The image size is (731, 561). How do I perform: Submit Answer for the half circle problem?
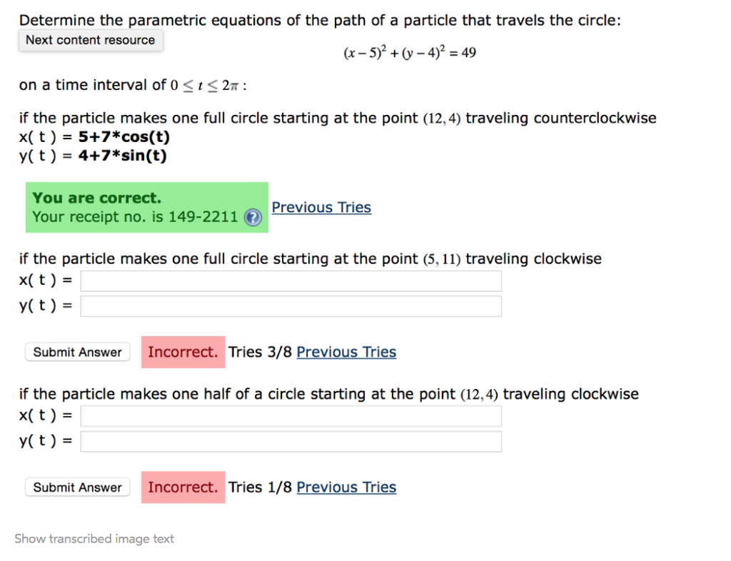coord(77,487)
